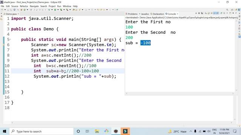This screenshot has width=241, height=135.
Task: Open the Window menu
Action: point(67,6)
